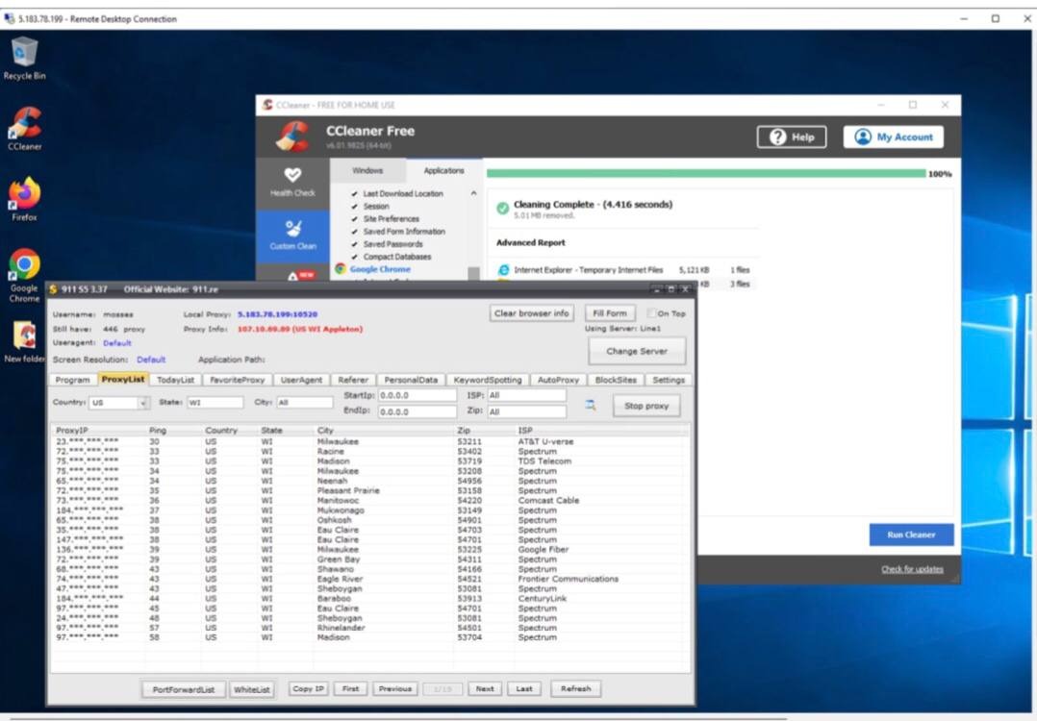Click the Stop proxy button
Viewport: 1037px width, 721px height.
point(646,406)
